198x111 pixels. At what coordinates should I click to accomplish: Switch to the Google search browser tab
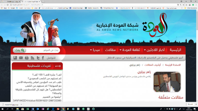[x=11, y=2]
